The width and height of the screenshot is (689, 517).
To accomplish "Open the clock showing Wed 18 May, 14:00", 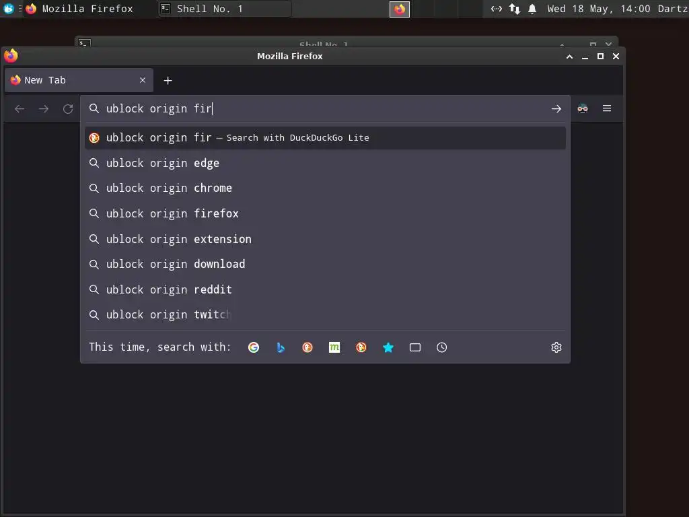I will 598,9.
